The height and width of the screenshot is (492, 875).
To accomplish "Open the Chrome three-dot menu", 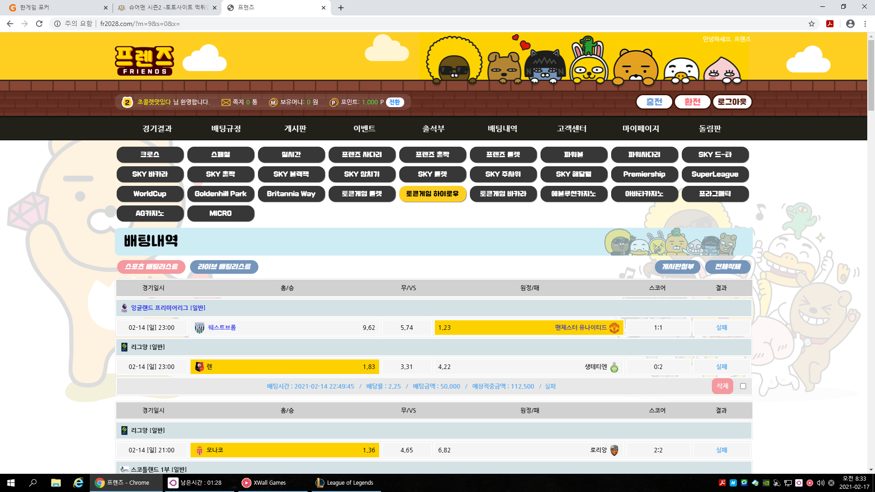I will pyautogui.click(x=865, y=24).
